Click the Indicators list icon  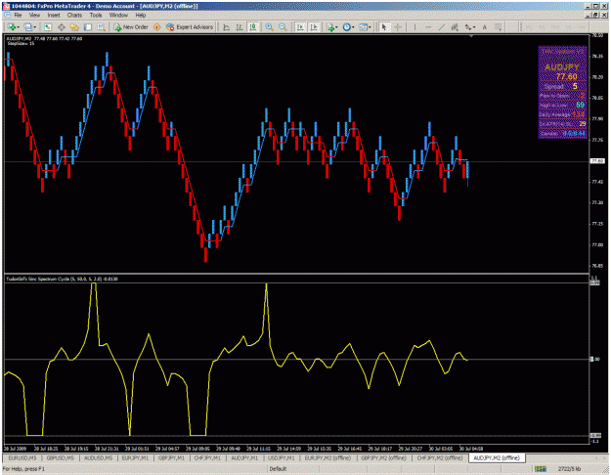330,27
